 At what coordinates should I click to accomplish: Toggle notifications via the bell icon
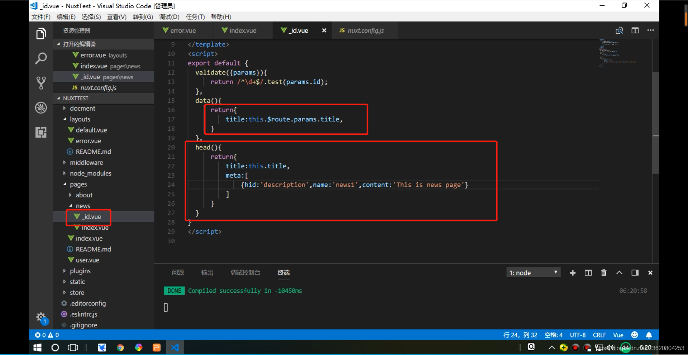pos(649,335)
